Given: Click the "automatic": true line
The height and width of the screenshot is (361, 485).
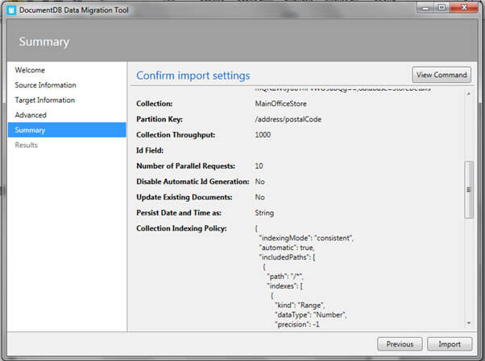Looking at the screenshot, I should [287, 248].
